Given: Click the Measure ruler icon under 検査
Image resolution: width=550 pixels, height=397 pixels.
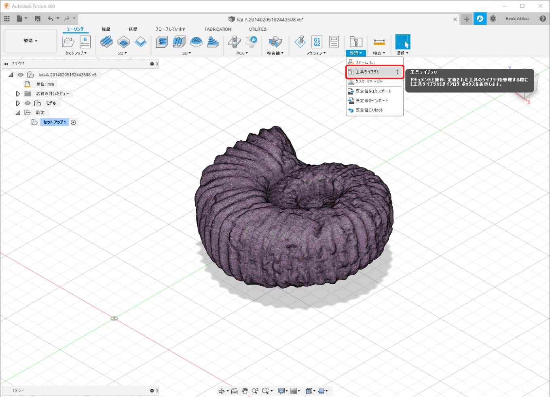Looking at the screenshot, I should pos(379,42).
